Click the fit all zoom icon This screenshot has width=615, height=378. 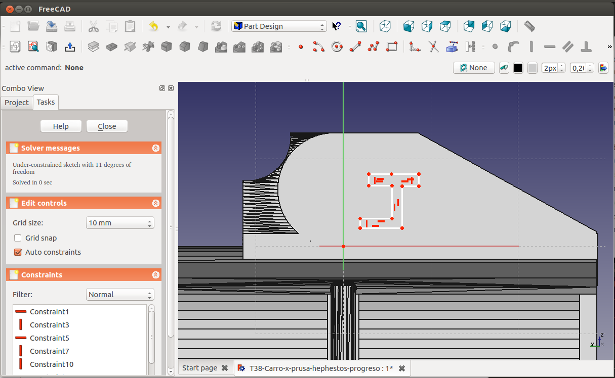coord(361,26)
